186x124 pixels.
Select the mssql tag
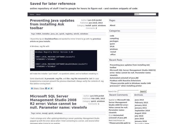[x=45, y=113]
